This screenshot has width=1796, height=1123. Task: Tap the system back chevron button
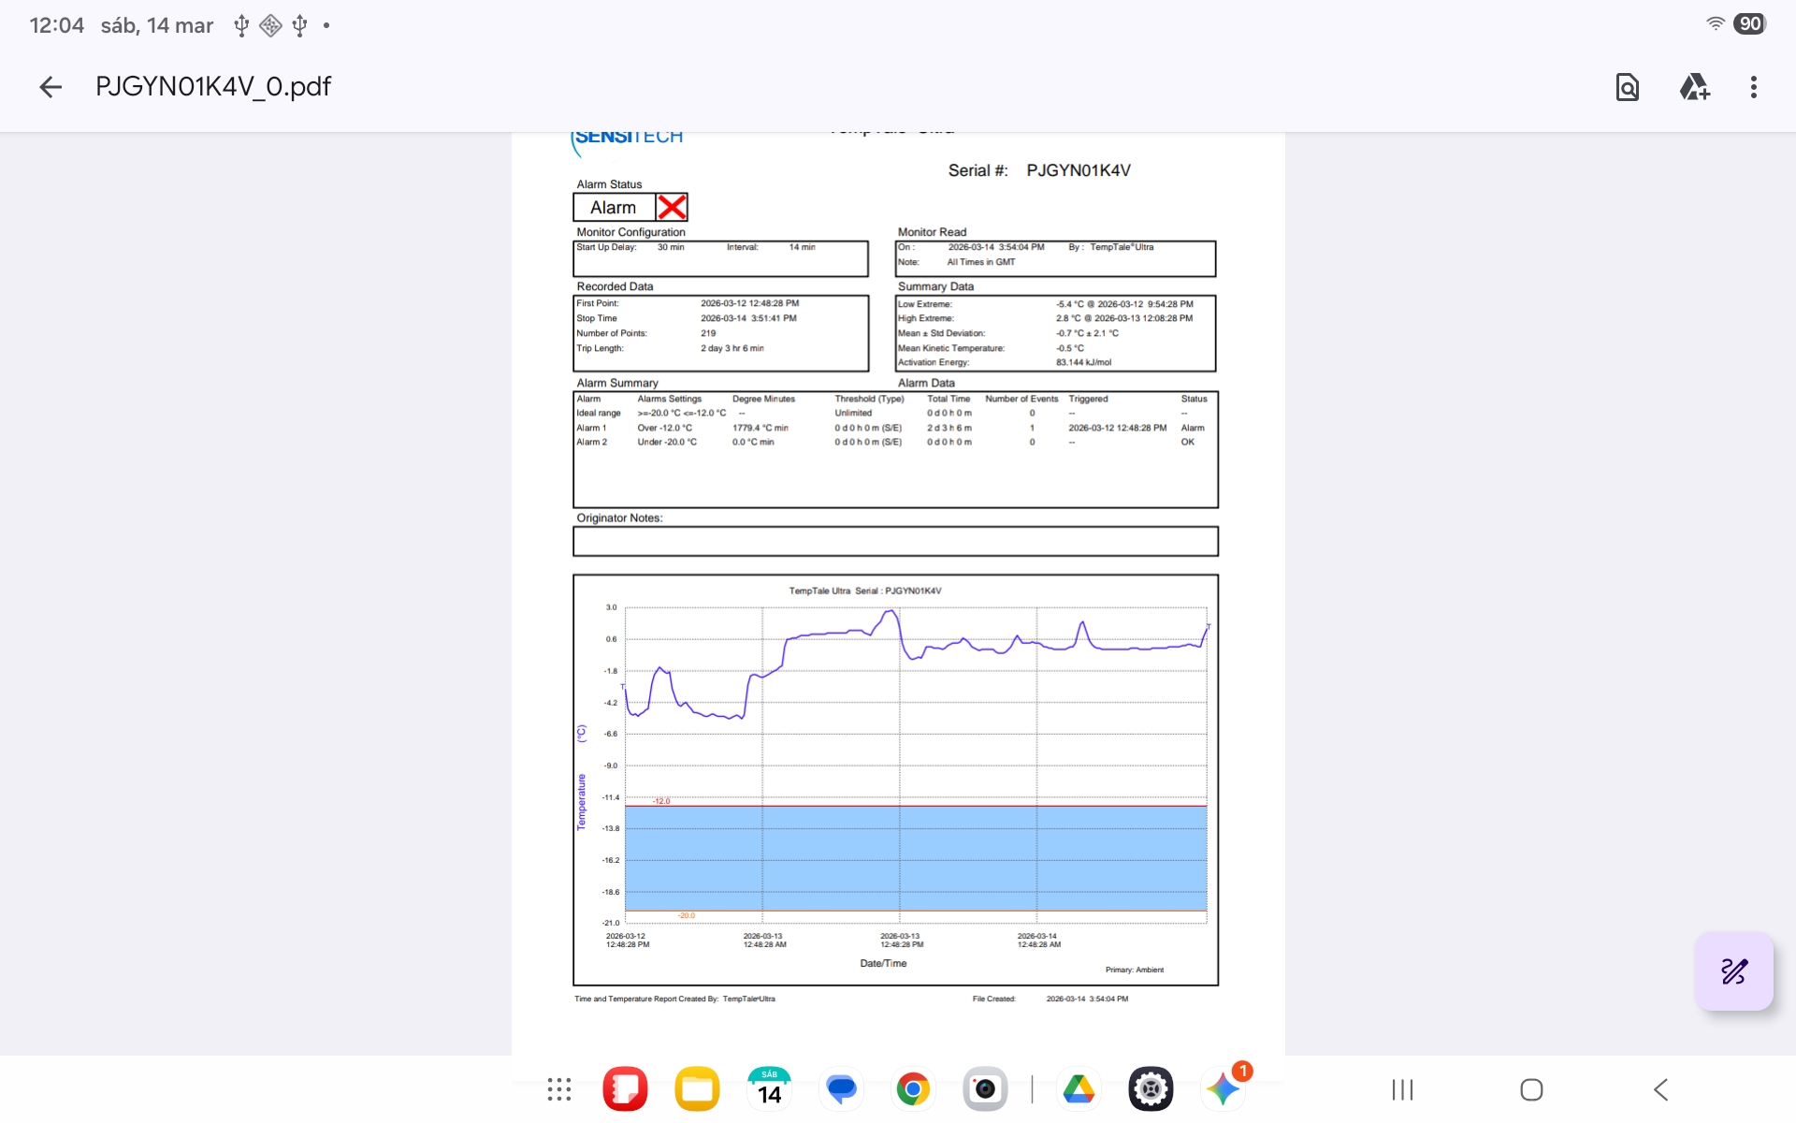coord(1661,1089)
